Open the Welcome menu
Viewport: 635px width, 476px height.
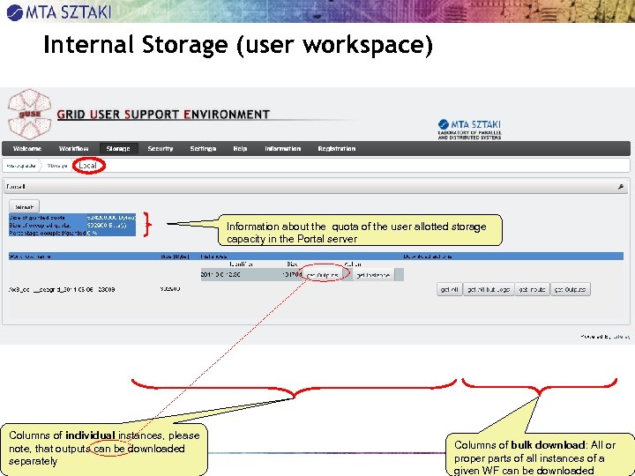pyautogui.click(x=27, y=149)
